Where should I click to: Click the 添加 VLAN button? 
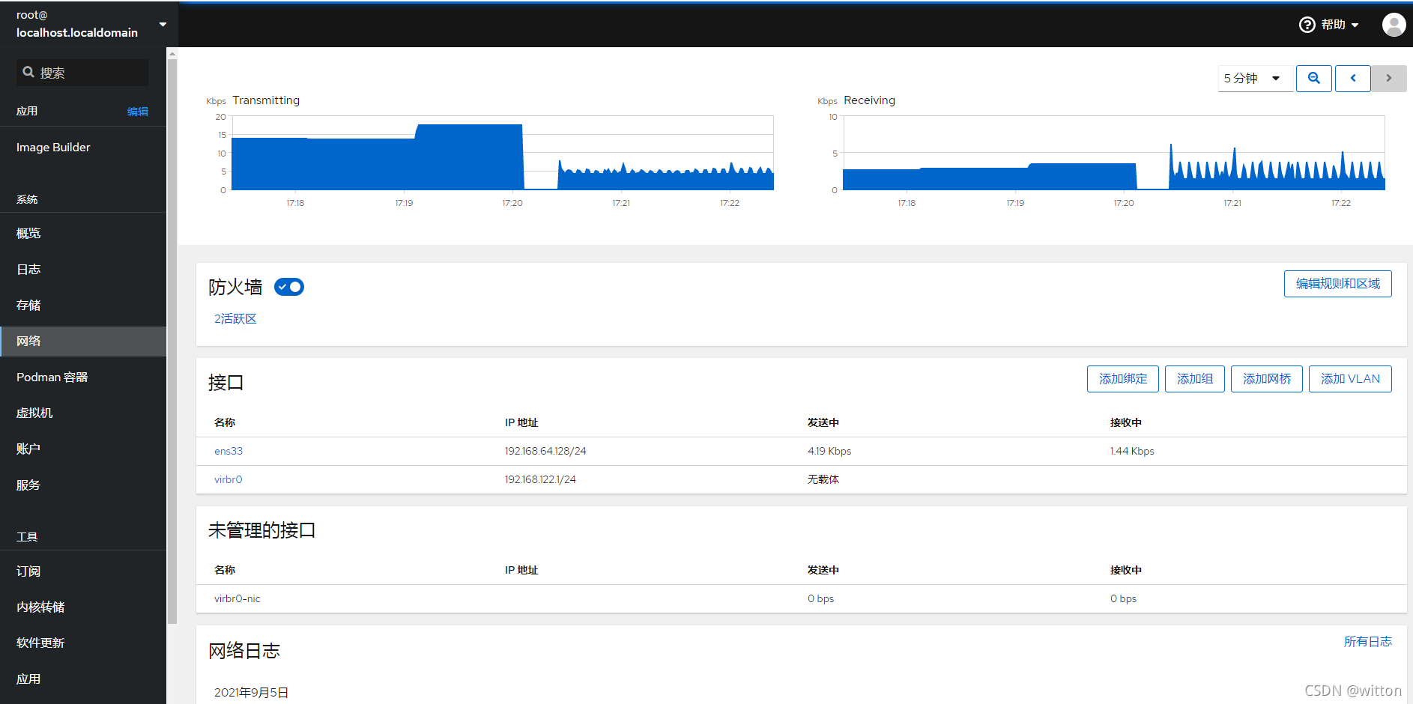click(1350, 379)
